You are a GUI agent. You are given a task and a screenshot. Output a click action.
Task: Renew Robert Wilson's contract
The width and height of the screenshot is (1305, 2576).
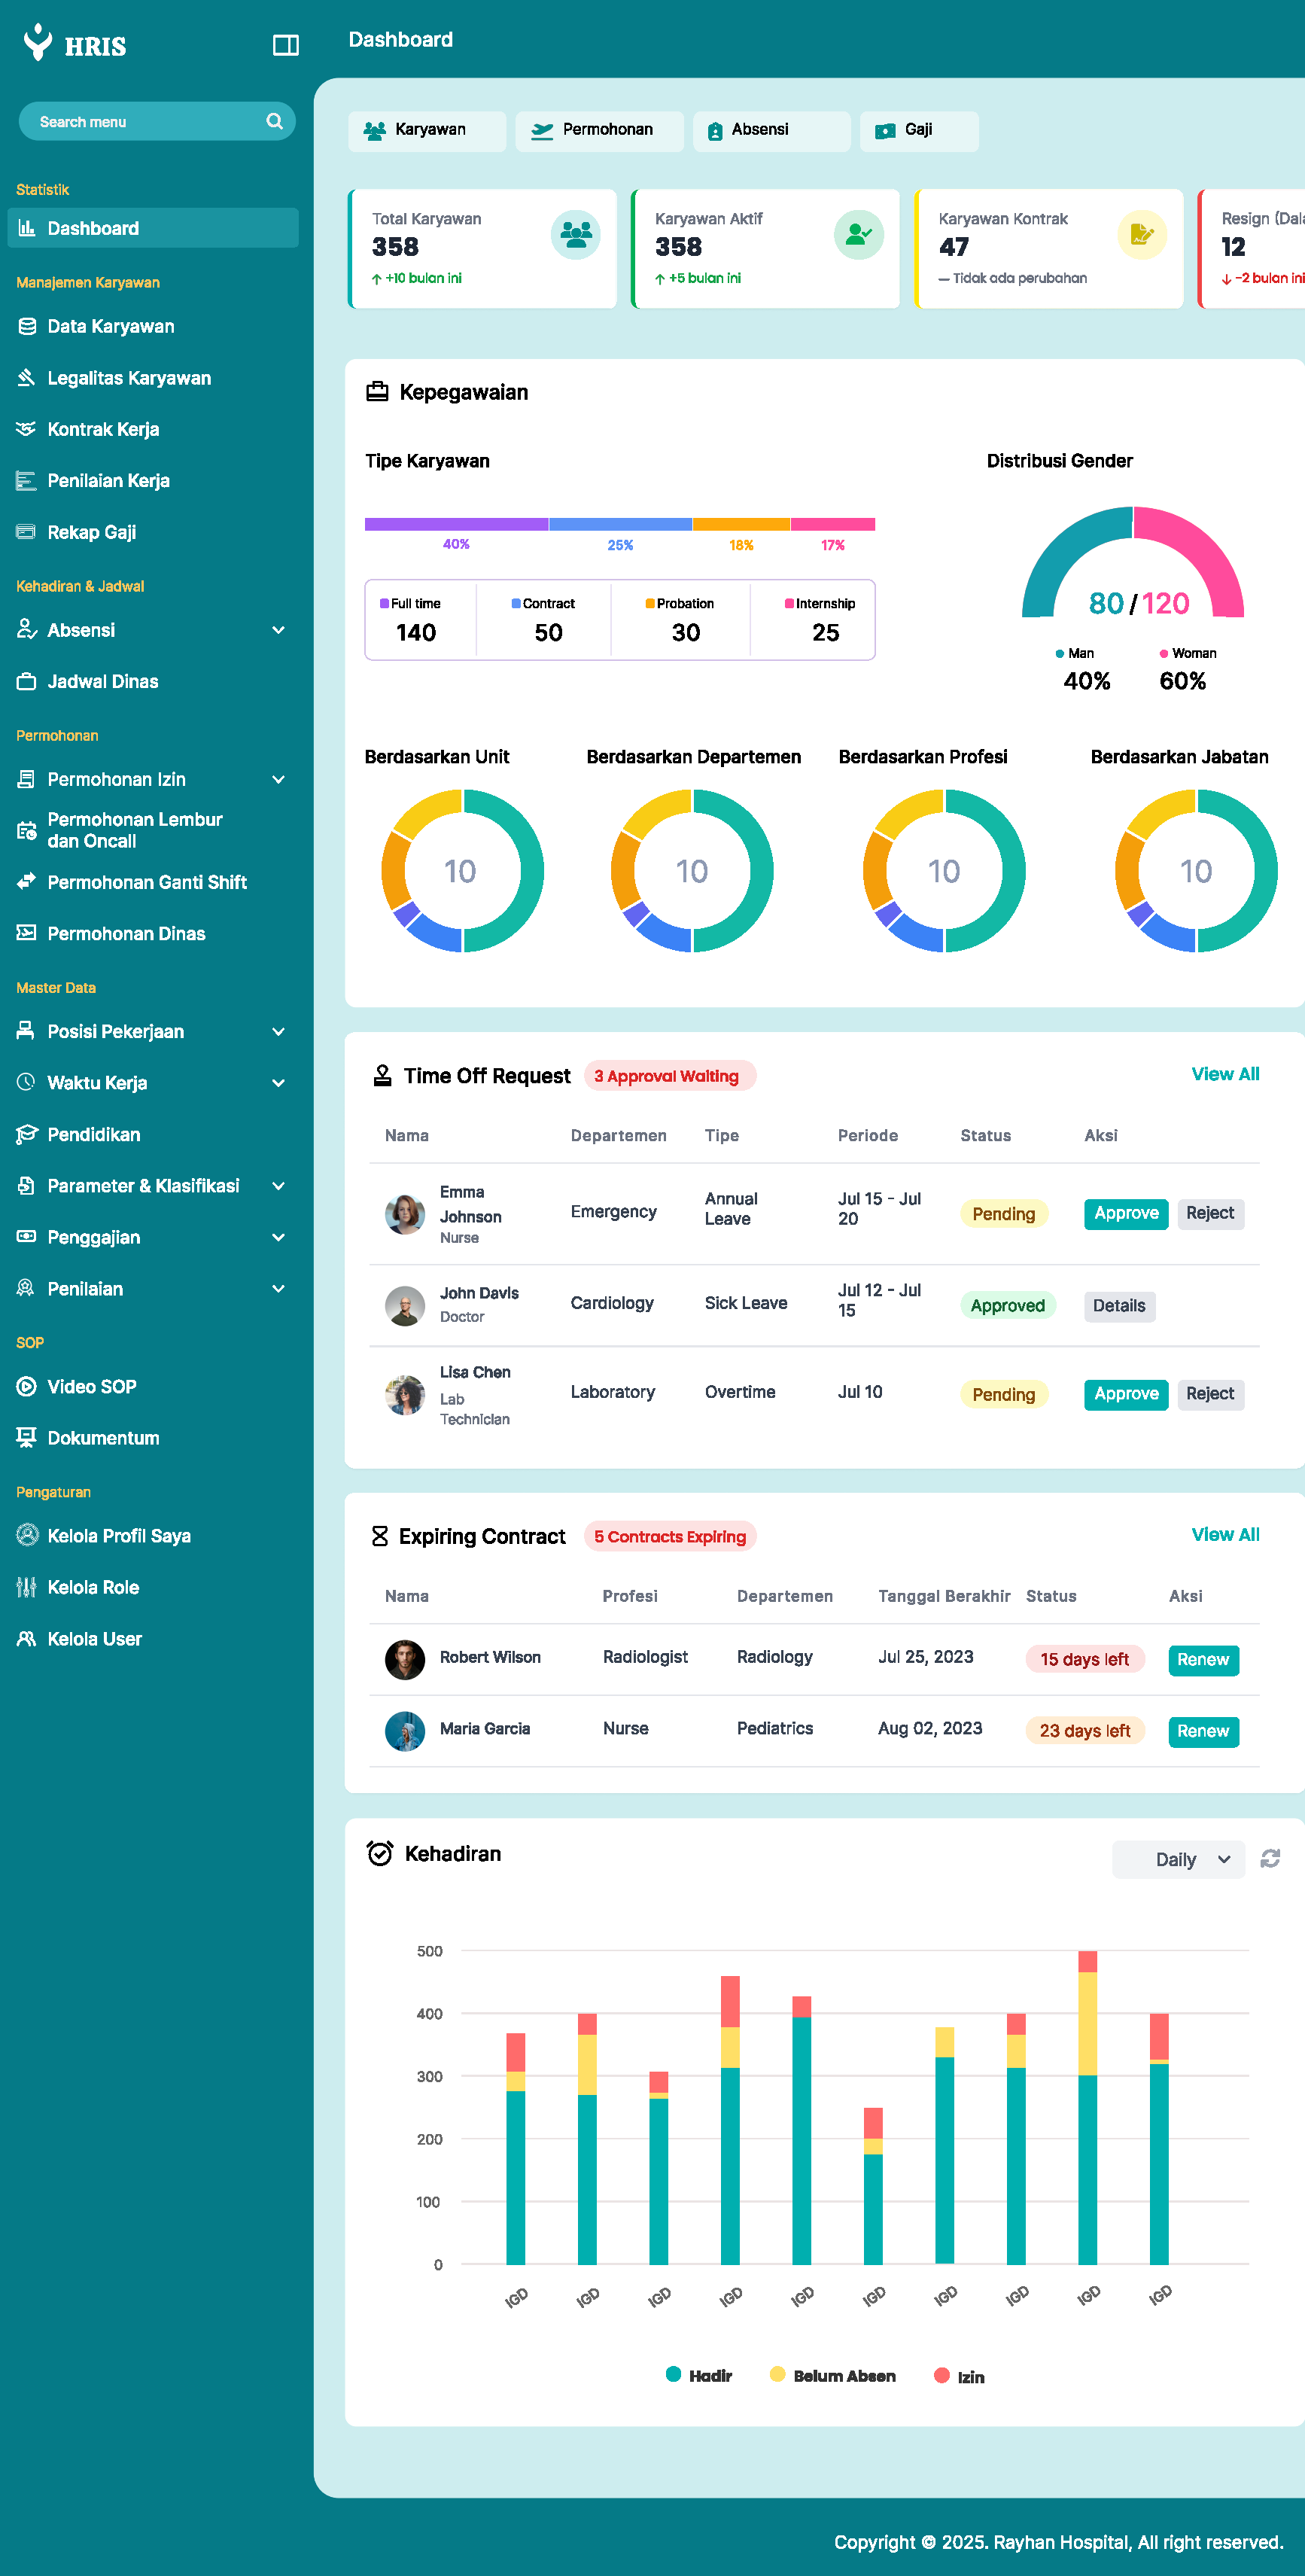1202,1659
